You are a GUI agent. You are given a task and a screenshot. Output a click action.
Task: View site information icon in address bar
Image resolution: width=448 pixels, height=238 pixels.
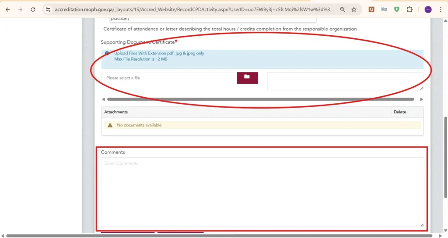(48, 10)
